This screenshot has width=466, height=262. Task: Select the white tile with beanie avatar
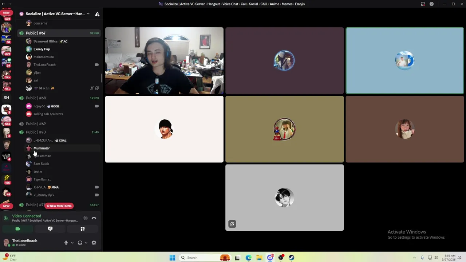coord(164,129)
